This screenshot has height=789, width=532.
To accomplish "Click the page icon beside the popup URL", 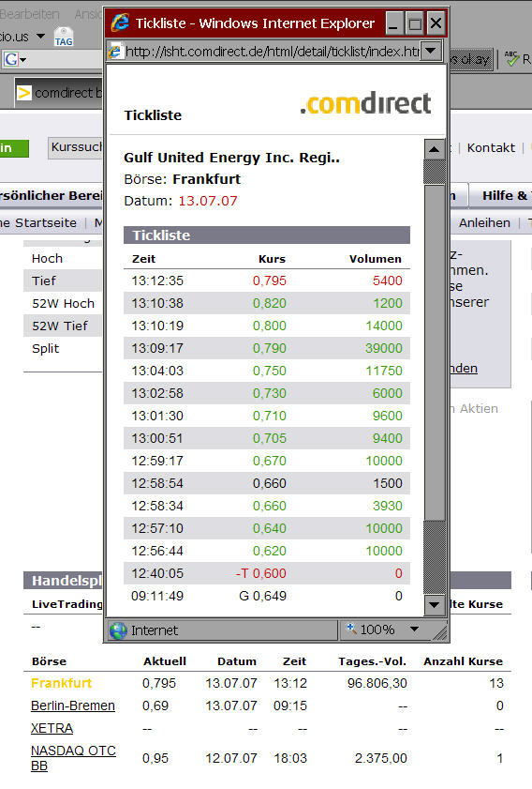I will pyautogui.click(x=115, y=52).
